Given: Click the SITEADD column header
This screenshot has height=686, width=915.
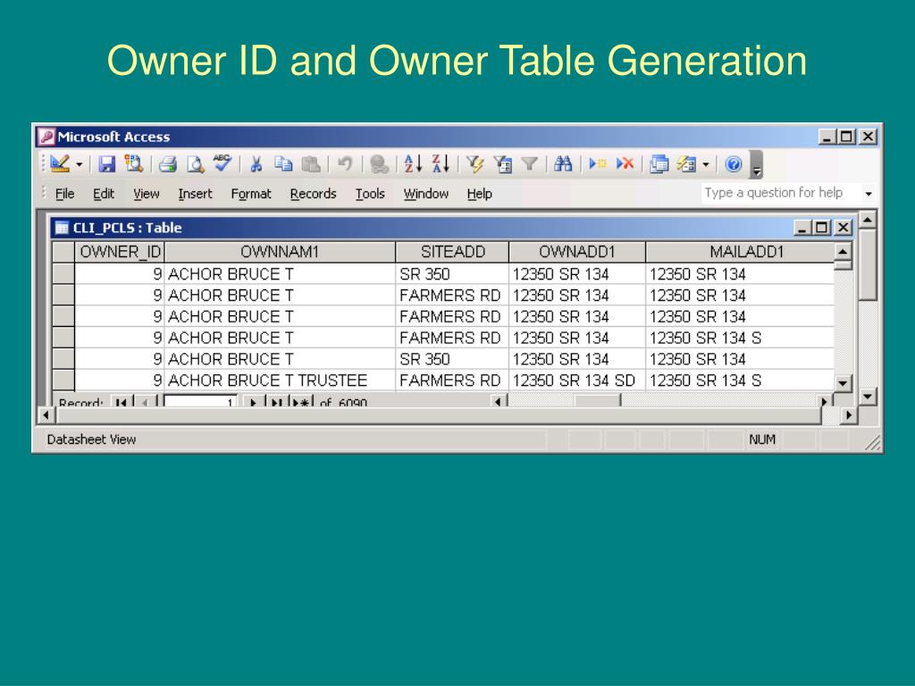Looking at the screenshot, I should pos(453,252).
